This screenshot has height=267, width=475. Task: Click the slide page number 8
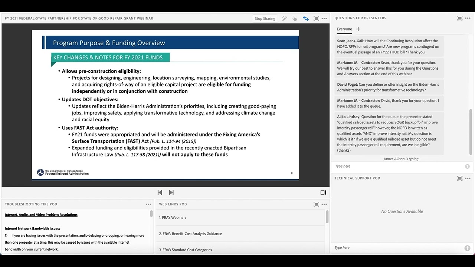[x=292, y=173]
